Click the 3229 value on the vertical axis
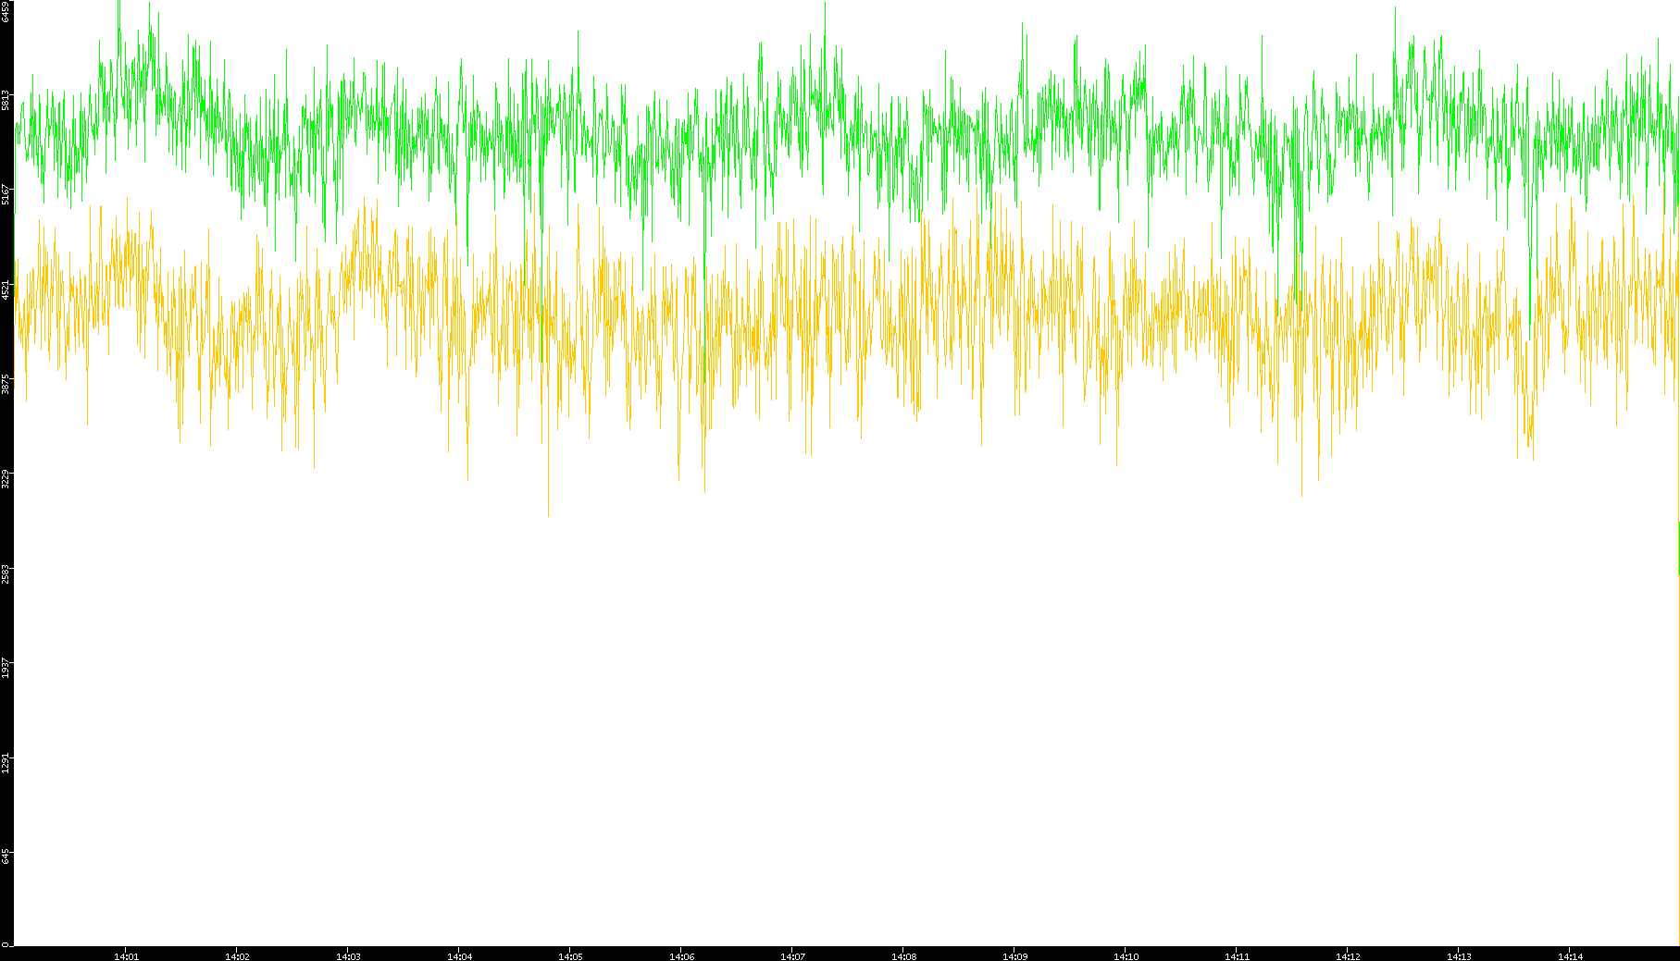The image size is (1680, 961). coord(6,479)
